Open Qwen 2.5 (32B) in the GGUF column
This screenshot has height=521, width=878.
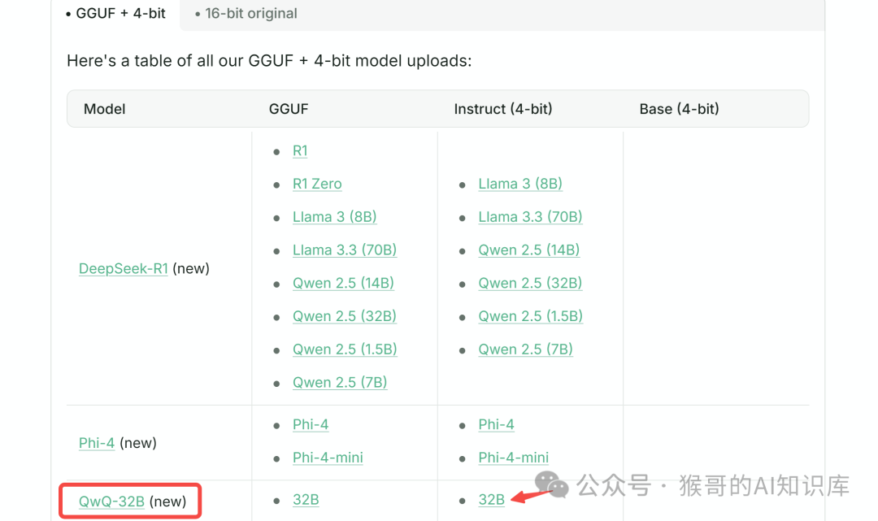[345, 316]
